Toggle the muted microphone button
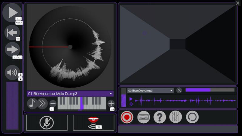 click(x=47, y=123)
